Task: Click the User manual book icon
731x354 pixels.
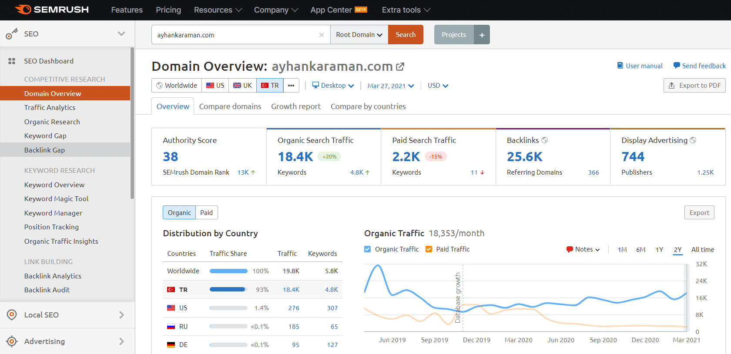Action: [x=620, y=66]
